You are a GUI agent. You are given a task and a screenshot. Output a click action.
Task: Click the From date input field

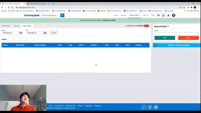click(10, 33)
